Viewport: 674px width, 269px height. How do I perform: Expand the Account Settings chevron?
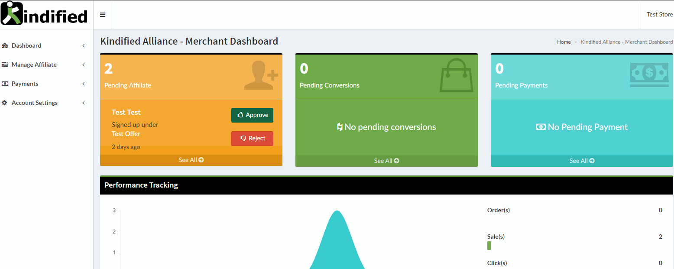pyautogui.click(x=84, y=103)
